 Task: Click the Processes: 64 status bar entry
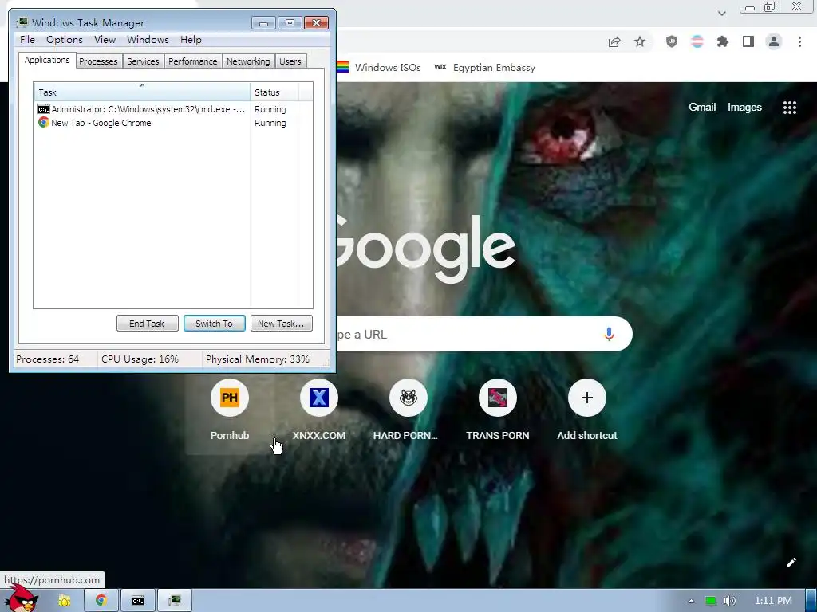point(47,359)
